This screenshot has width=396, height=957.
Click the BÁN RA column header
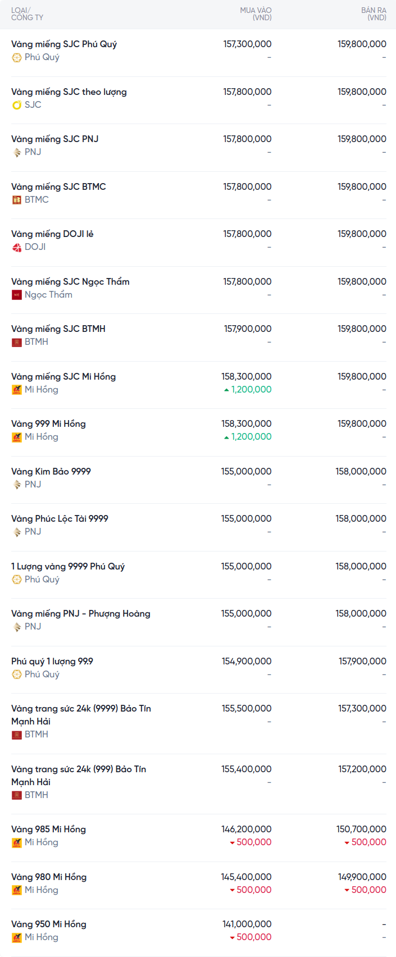(x=374, y=14)
